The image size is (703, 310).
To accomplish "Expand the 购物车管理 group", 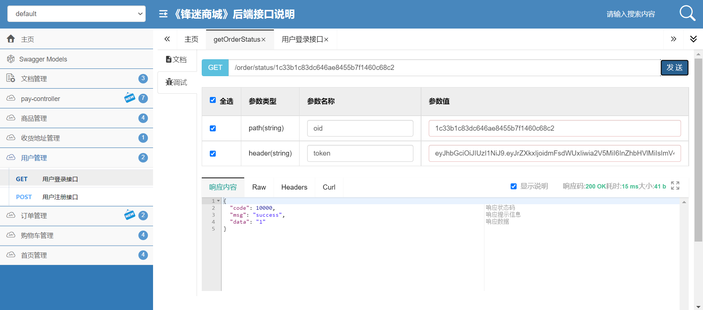I will pyautogui.click(x=77, y=235).
